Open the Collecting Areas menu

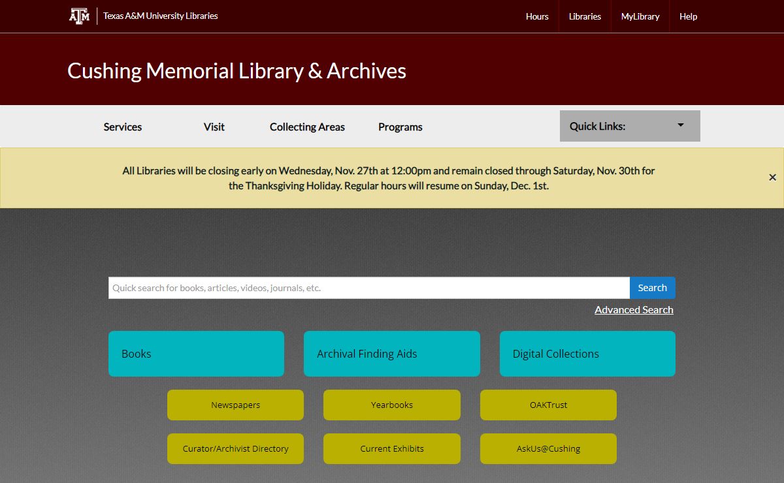pyautogui.click(x=307, y=127)
